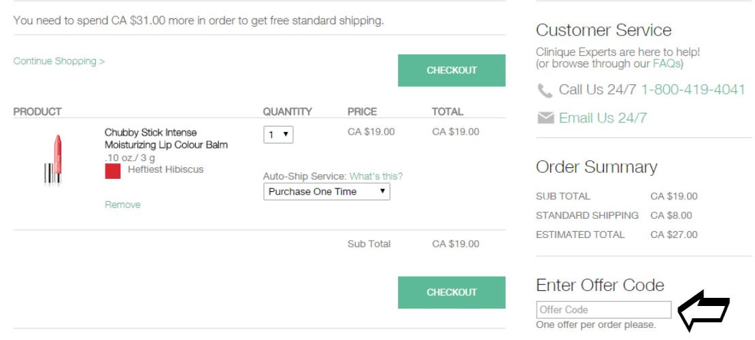Viewport: 755px width, 340px height.
Task: Click the lipstick product thumbnail
Action: coord(54,160)
